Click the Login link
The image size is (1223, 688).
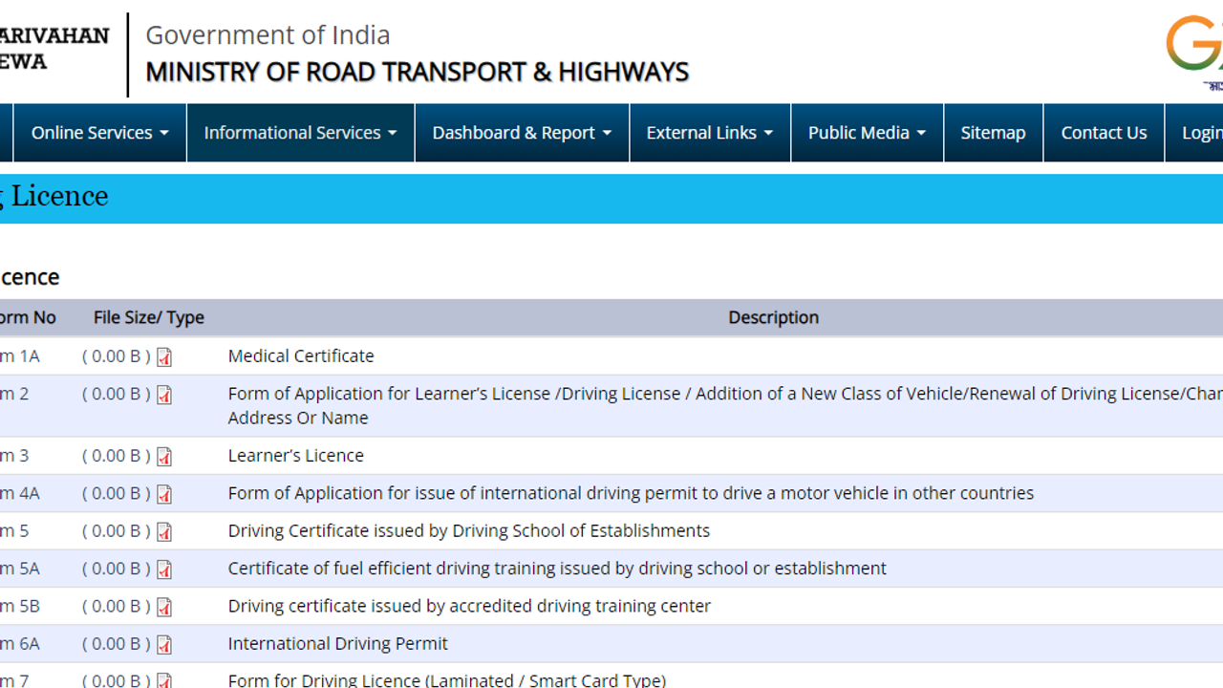pyautogui.click(x=1205, y=133)
